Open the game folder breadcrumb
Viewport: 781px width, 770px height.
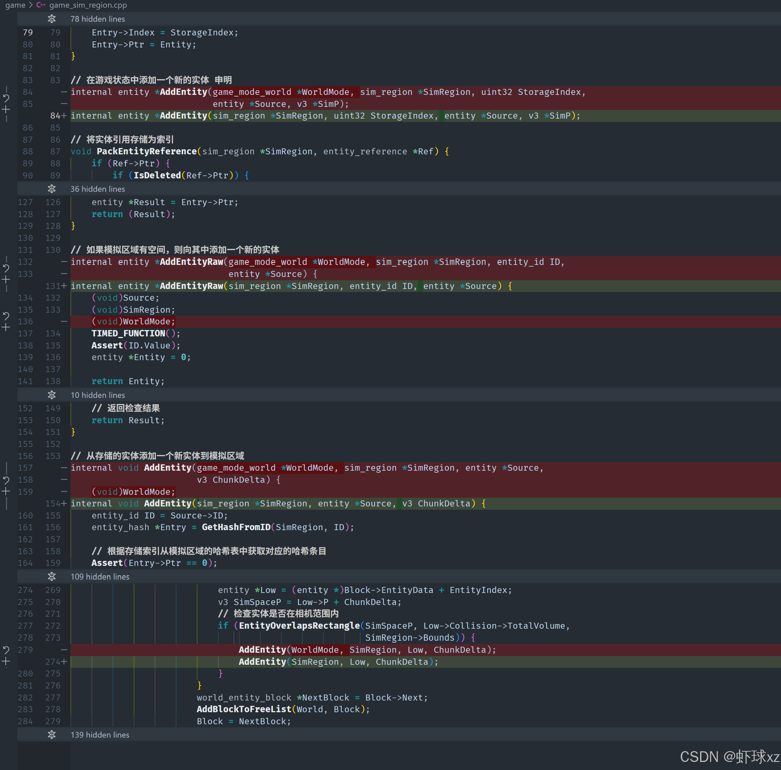pos(15,5)
